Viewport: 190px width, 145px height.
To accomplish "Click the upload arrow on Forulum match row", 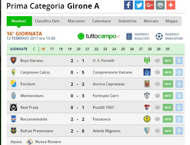I will click(x=179, y=84).
